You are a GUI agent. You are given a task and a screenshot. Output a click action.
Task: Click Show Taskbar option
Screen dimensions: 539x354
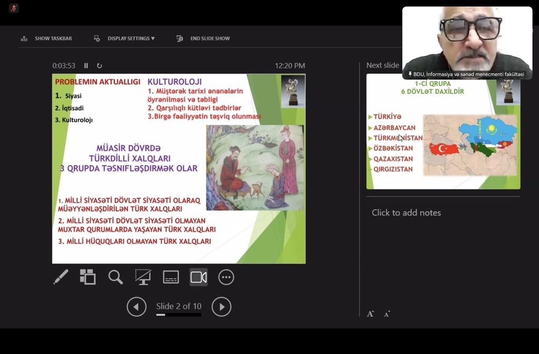pos(47,38)
